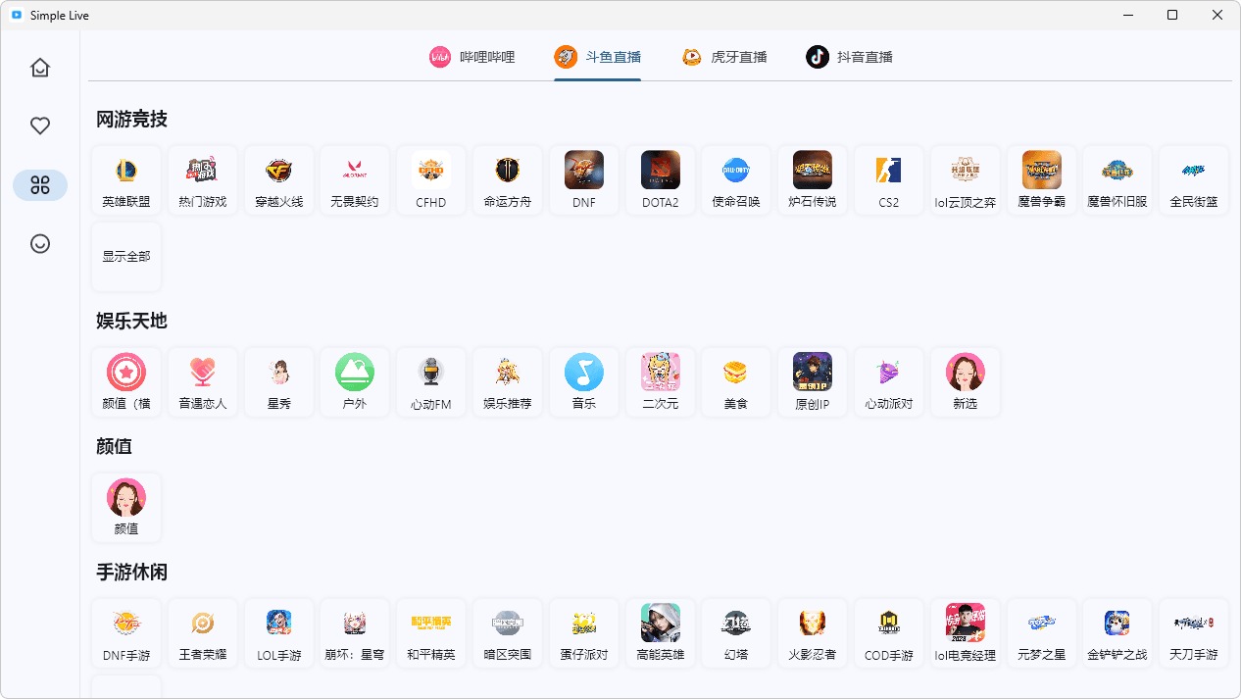
Task: Open 颜值（横 category in 娱乐天地
Action: 126,382
